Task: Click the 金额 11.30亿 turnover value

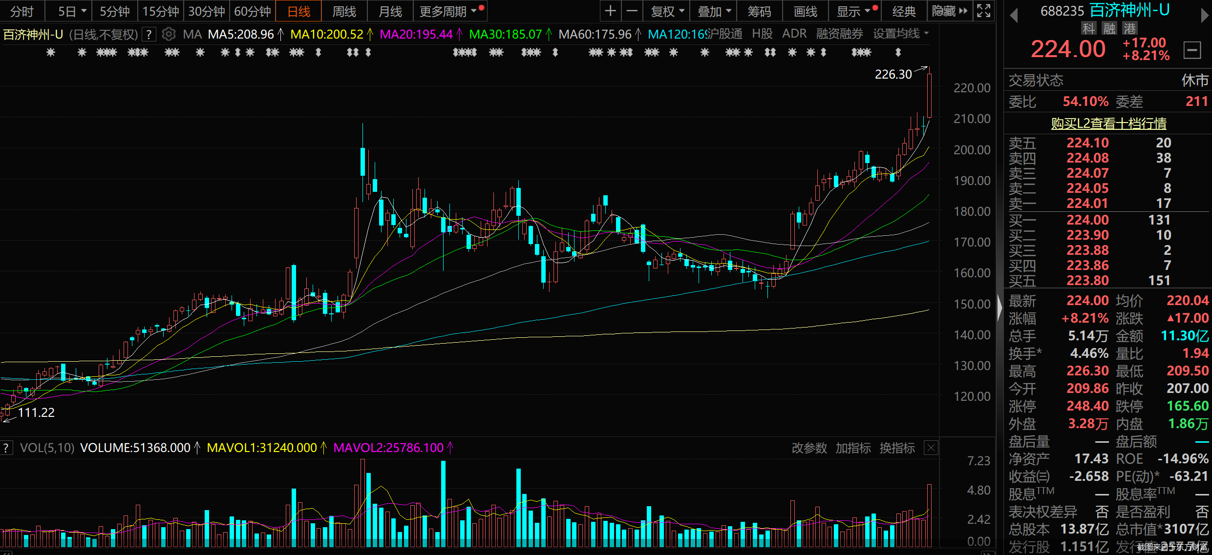Action: click(1185, 336)
